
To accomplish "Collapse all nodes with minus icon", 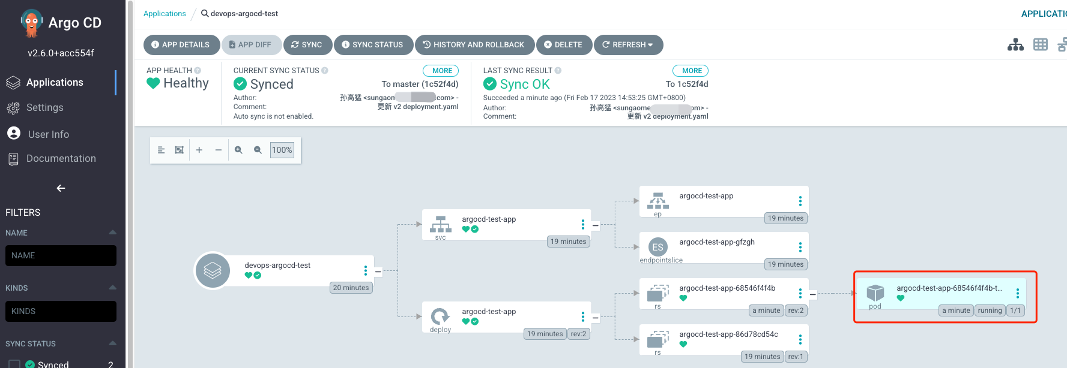I will click(x=219, y=150).
